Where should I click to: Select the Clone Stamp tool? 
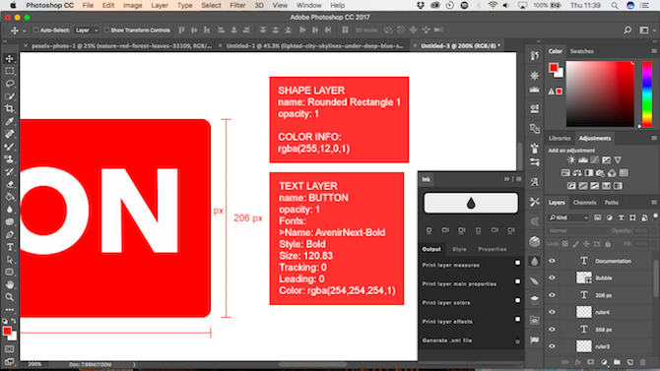pyautogui.click(x=9, y=159)
